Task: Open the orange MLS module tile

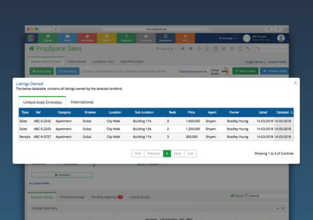Action: point(185,38)
